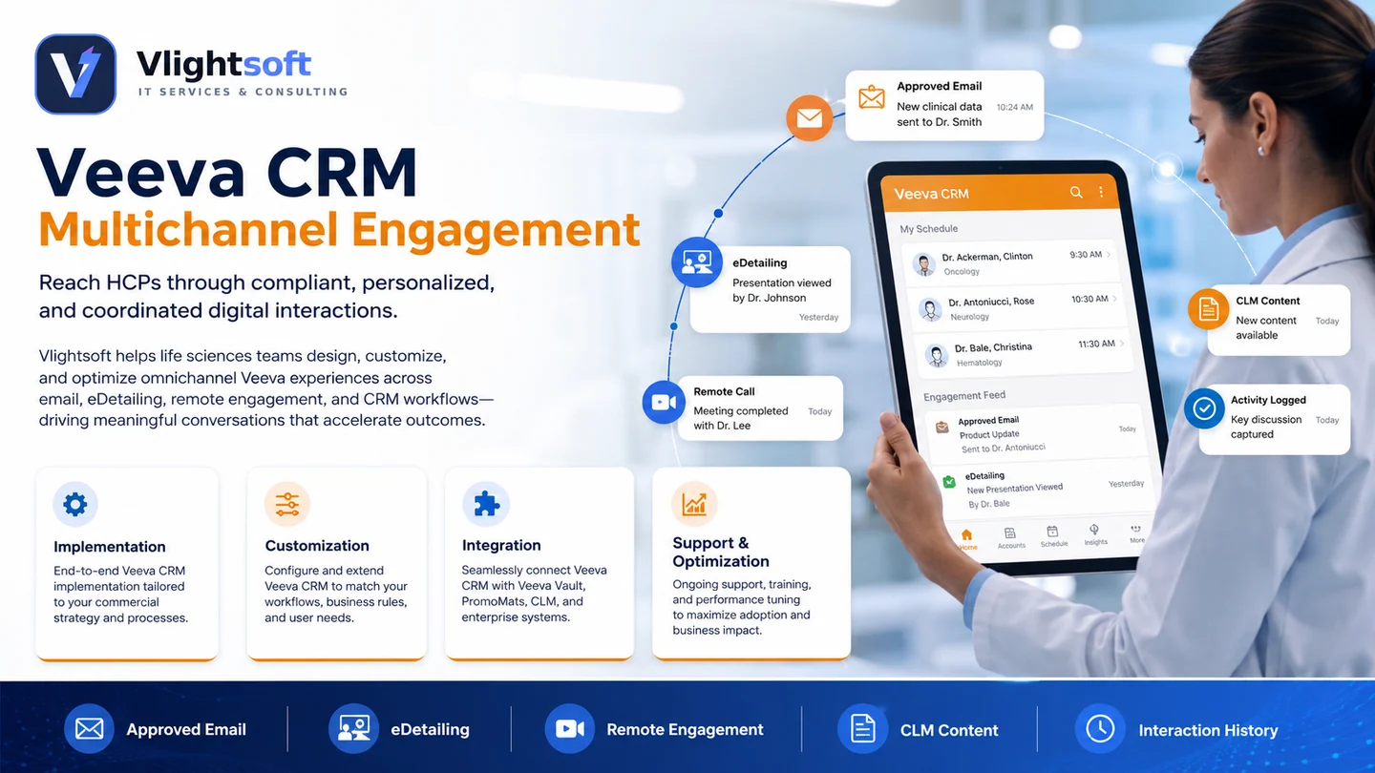
Task: Click the Interaction History footer label
Action: 1208,730
